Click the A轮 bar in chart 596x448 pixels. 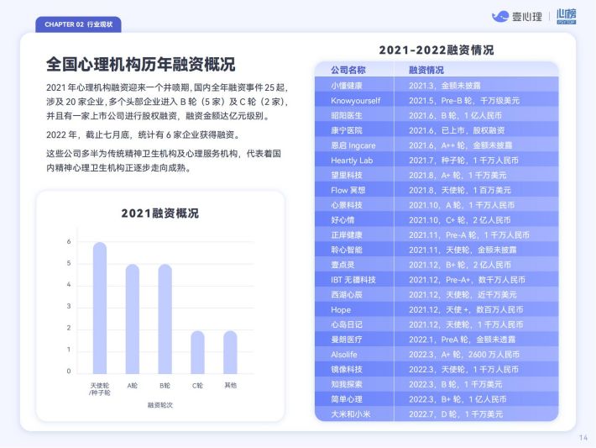133,319
